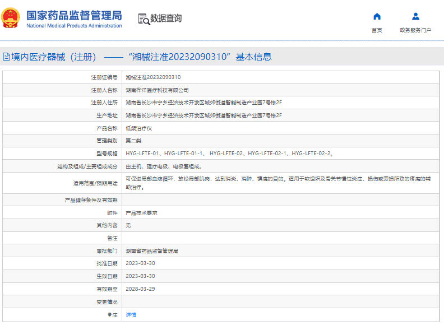444x325 pixels.
Task: Click the 结构及组成/主要组成成分 label
Action: 87,166
